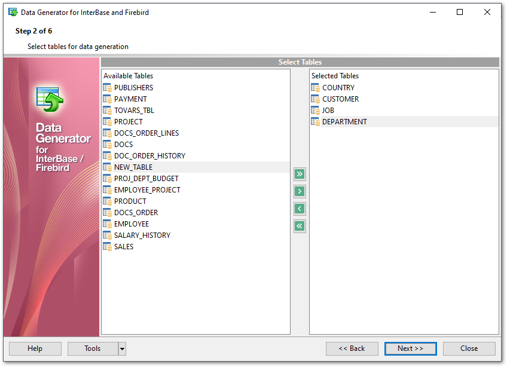The width and height of the screenshot is (507, 367).
Task: Click the table icon beside the DOCS_ORDER row
Action: 107,212
